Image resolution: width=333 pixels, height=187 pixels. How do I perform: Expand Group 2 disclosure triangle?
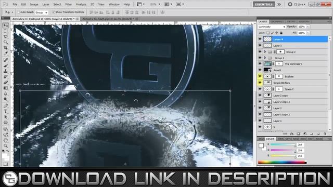pyautogui.click(x=265, y=51)
